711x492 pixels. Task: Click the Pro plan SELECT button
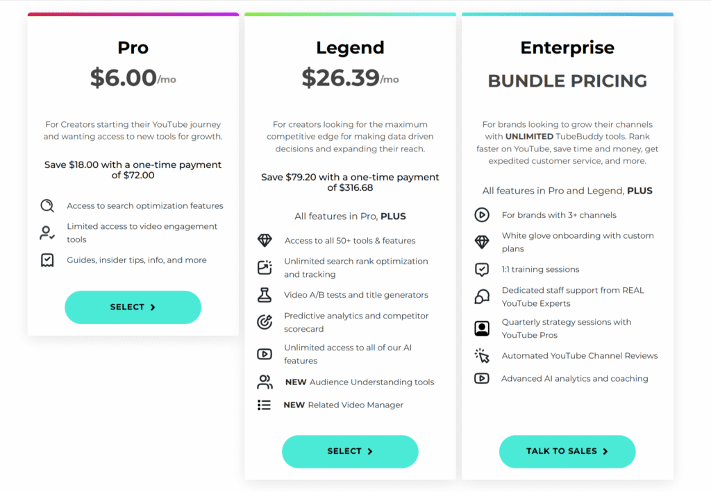click(x=133, y=307)
